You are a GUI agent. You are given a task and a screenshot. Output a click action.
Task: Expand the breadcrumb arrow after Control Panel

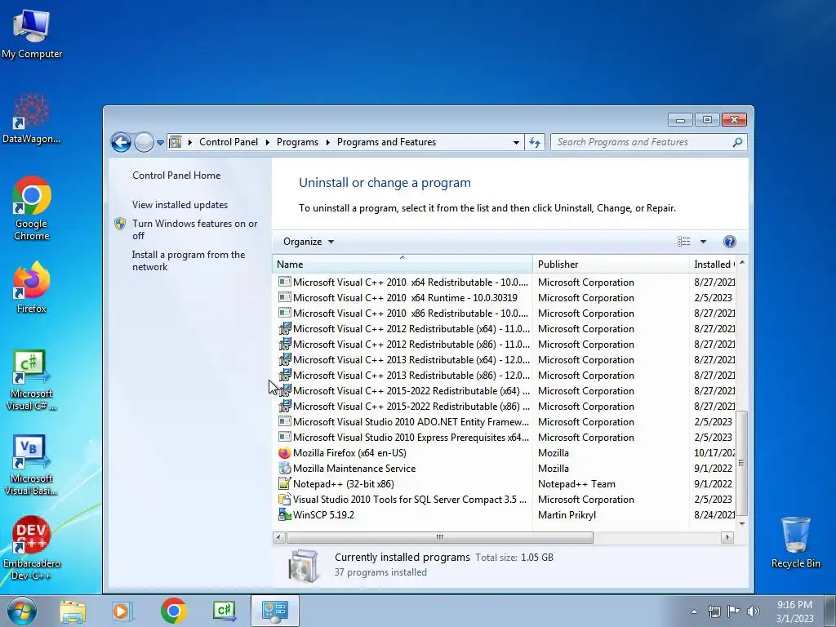[x=267, y=142]
